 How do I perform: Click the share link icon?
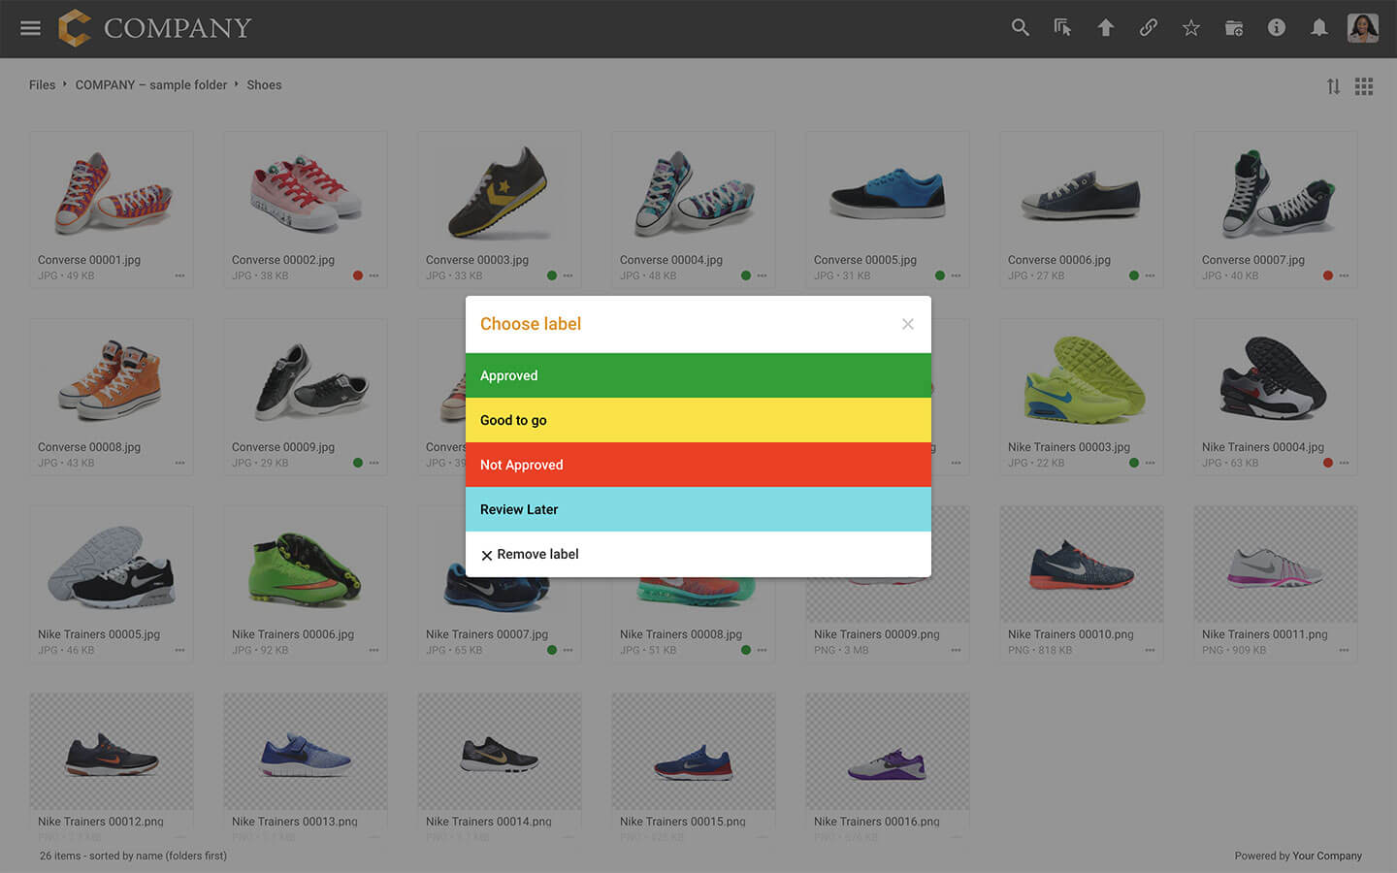[1148, 28]
